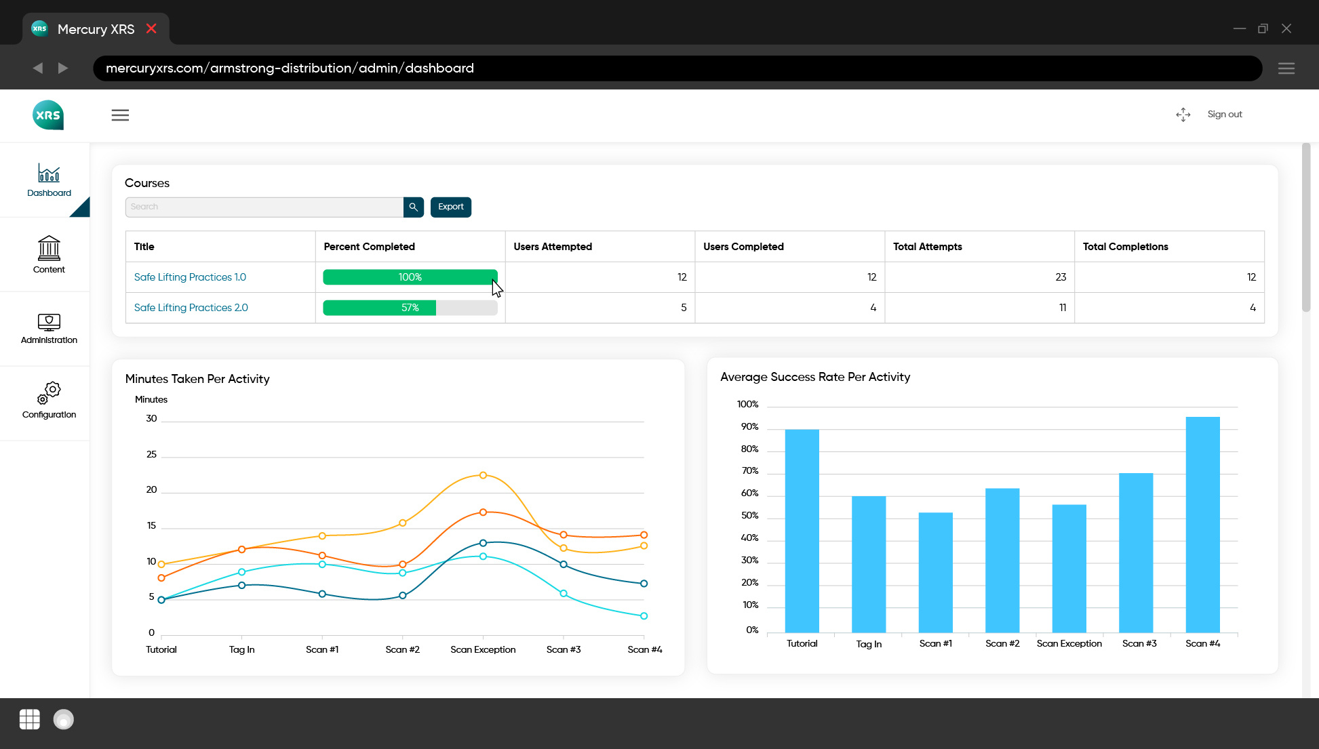
Task: Click the magnifier search button
Action: [x=413, y=207]
